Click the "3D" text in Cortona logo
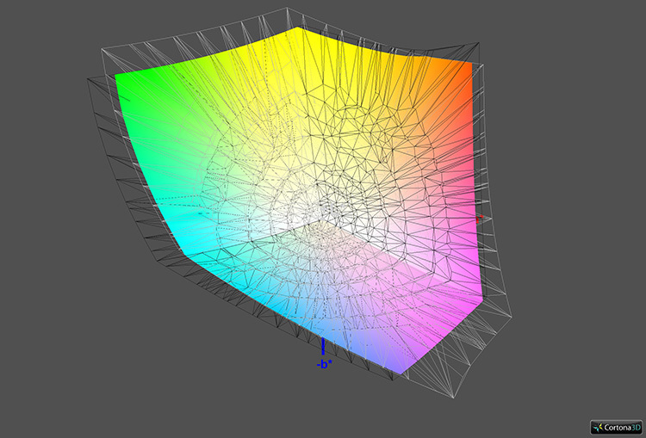The height and width of the screenshot is (438, 646). pyautogui.click(x=633, y=427)
